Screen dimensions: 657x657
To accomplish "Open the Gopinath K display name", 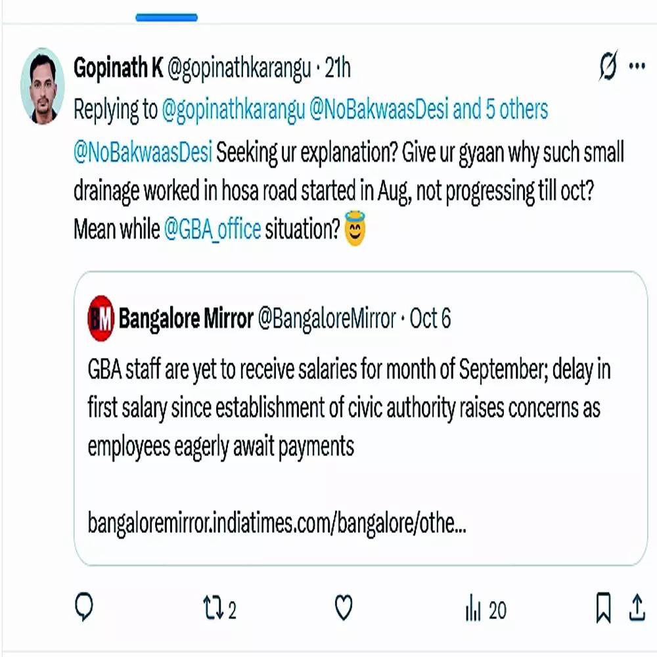I will [x=118, y=68].
